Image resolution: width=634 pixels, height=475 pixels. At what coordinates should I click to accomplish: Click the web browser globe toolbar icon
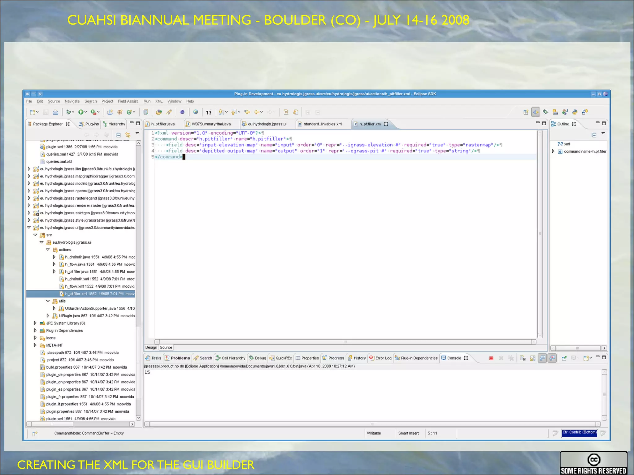coord(196,112)
